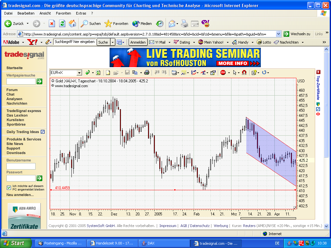Click Wechseln zu go button
331x248 pixels.
297,34
